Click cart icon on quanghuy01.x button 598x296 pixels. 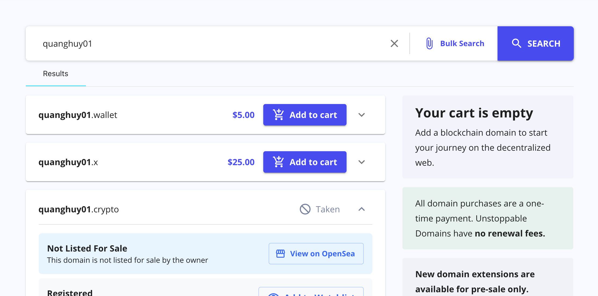click(278, 162)
